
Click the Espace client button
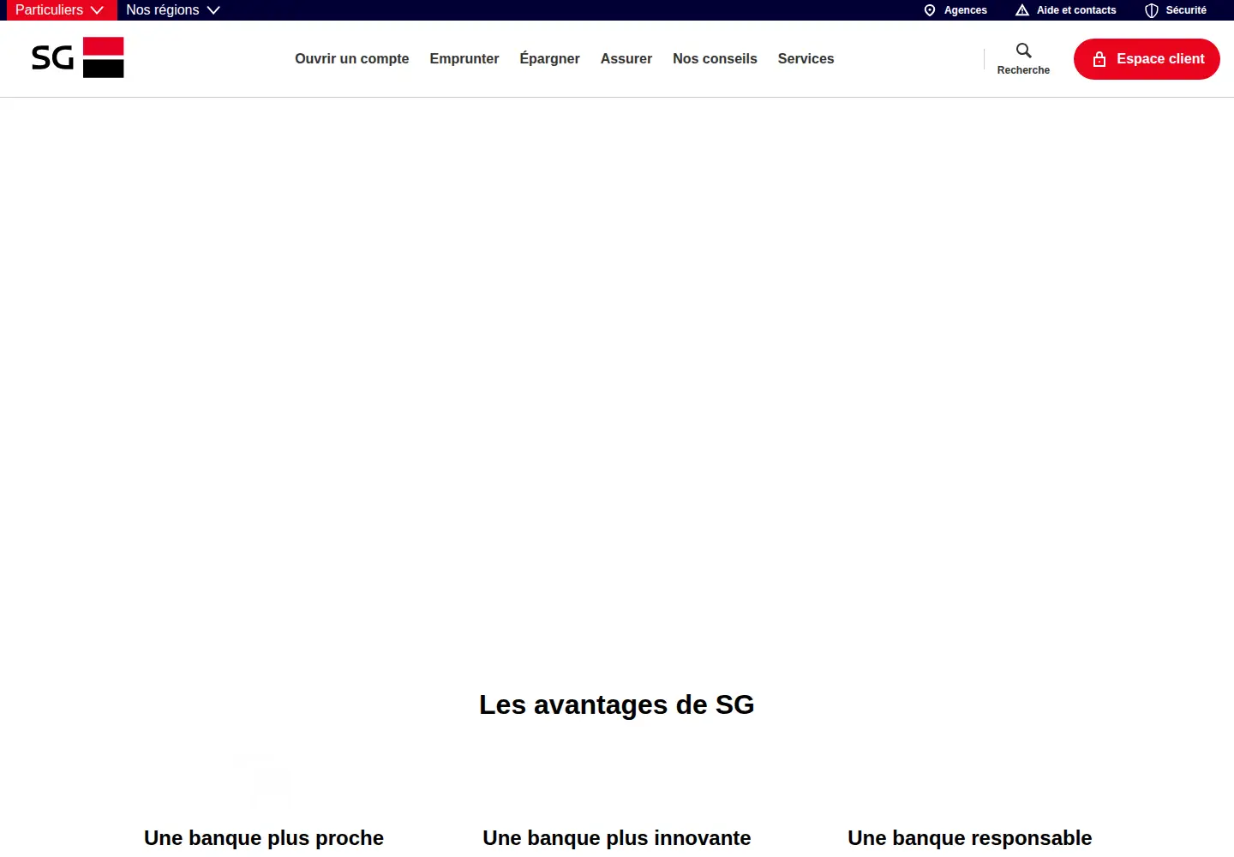tap(1147, 59)
